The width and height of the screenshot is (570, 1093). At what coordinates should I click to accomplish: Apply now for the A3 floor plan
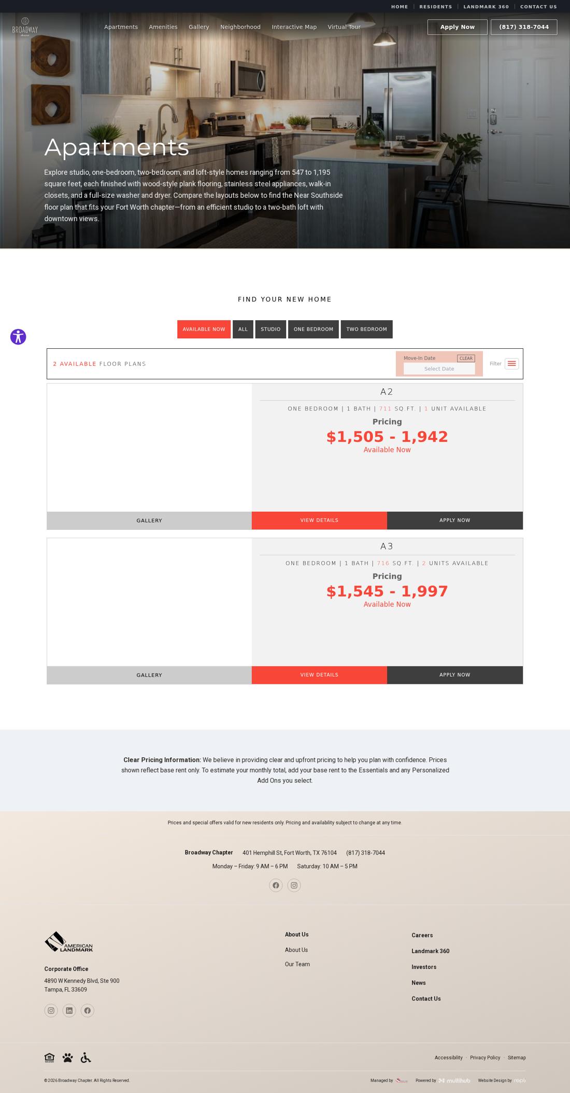pyautogui.click(x=455, y=675)
